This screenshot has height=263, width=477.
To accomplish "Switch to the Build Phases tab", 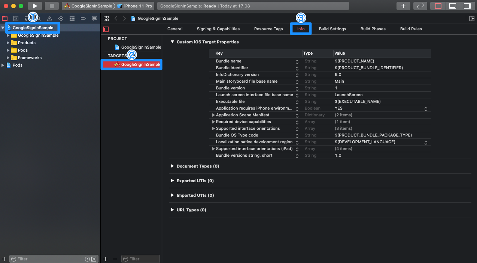I will click(x=373, y=29).
